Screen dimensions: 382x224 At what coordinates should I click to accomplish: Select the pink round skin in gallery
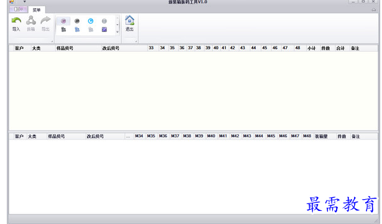point(63,21)
